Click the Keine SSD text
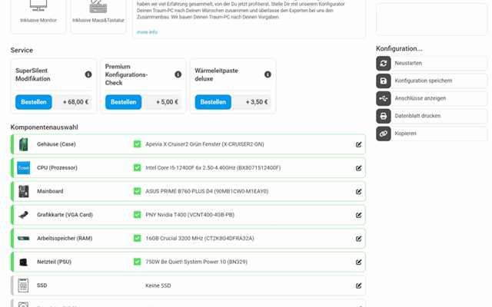This screenshot has width=492, height=307. pos(158,286)
